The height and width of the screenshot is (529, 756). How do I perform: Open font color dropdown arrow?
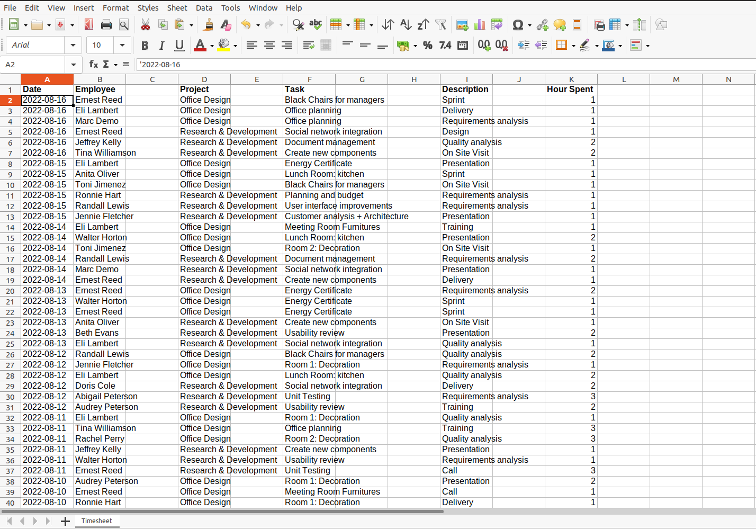pos(212,46)
